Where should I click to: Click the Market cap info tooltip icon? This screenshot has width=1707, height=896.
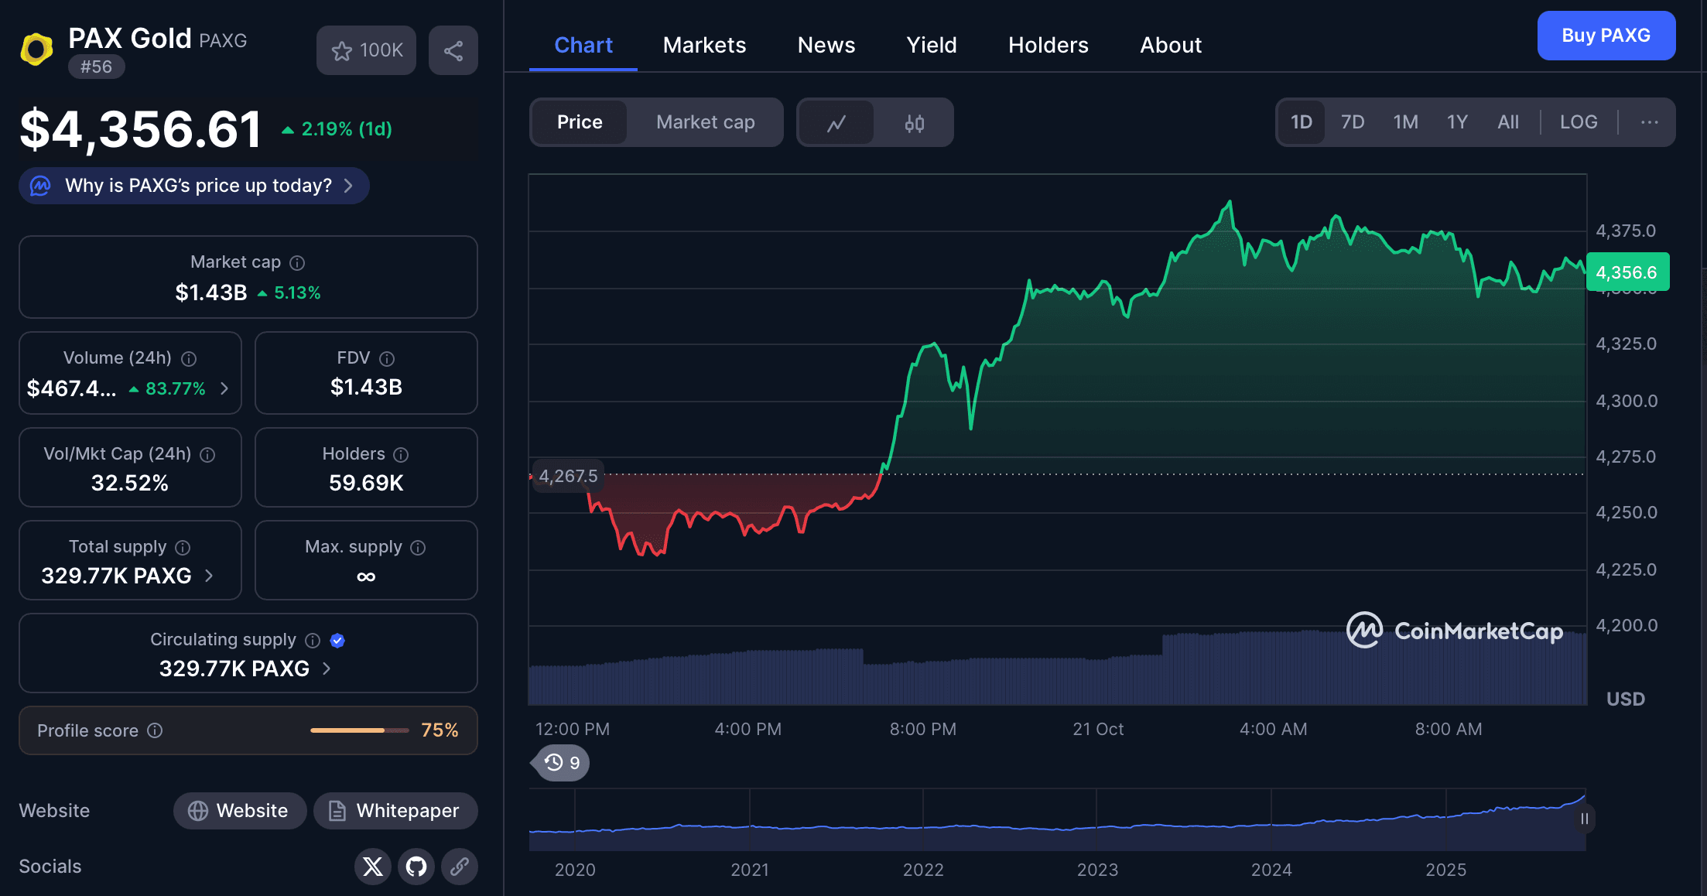coord(298,262)
